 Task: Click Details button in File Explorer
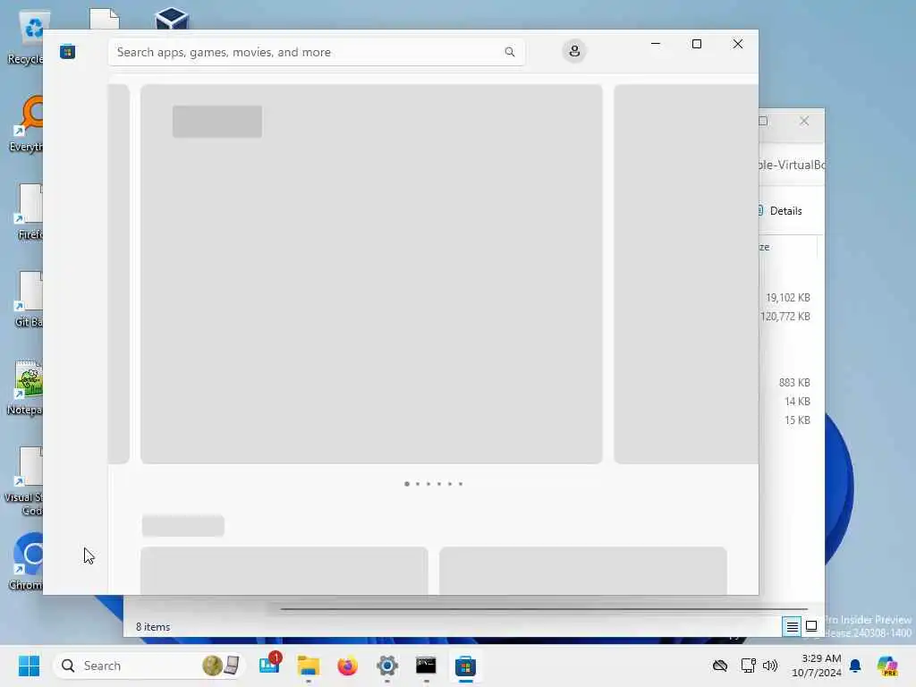point(780,211)
